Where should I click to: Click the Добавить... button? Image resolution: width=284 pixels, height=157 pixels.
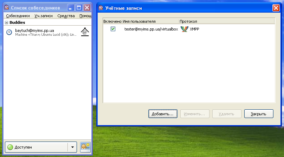[163, 114]
